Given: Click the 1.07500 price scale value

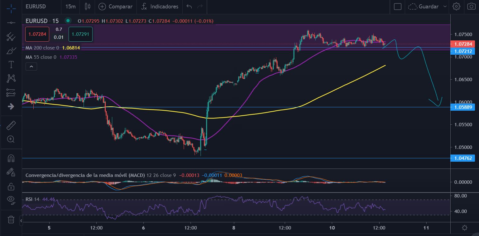Looking at the screenshot, I should point(463,34).
